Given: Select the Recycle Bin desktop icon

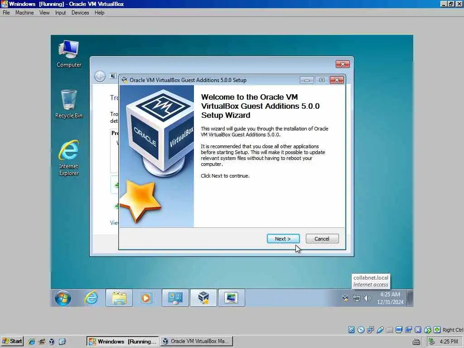Looking at the screenshot, I should click(x=69, y=104).
